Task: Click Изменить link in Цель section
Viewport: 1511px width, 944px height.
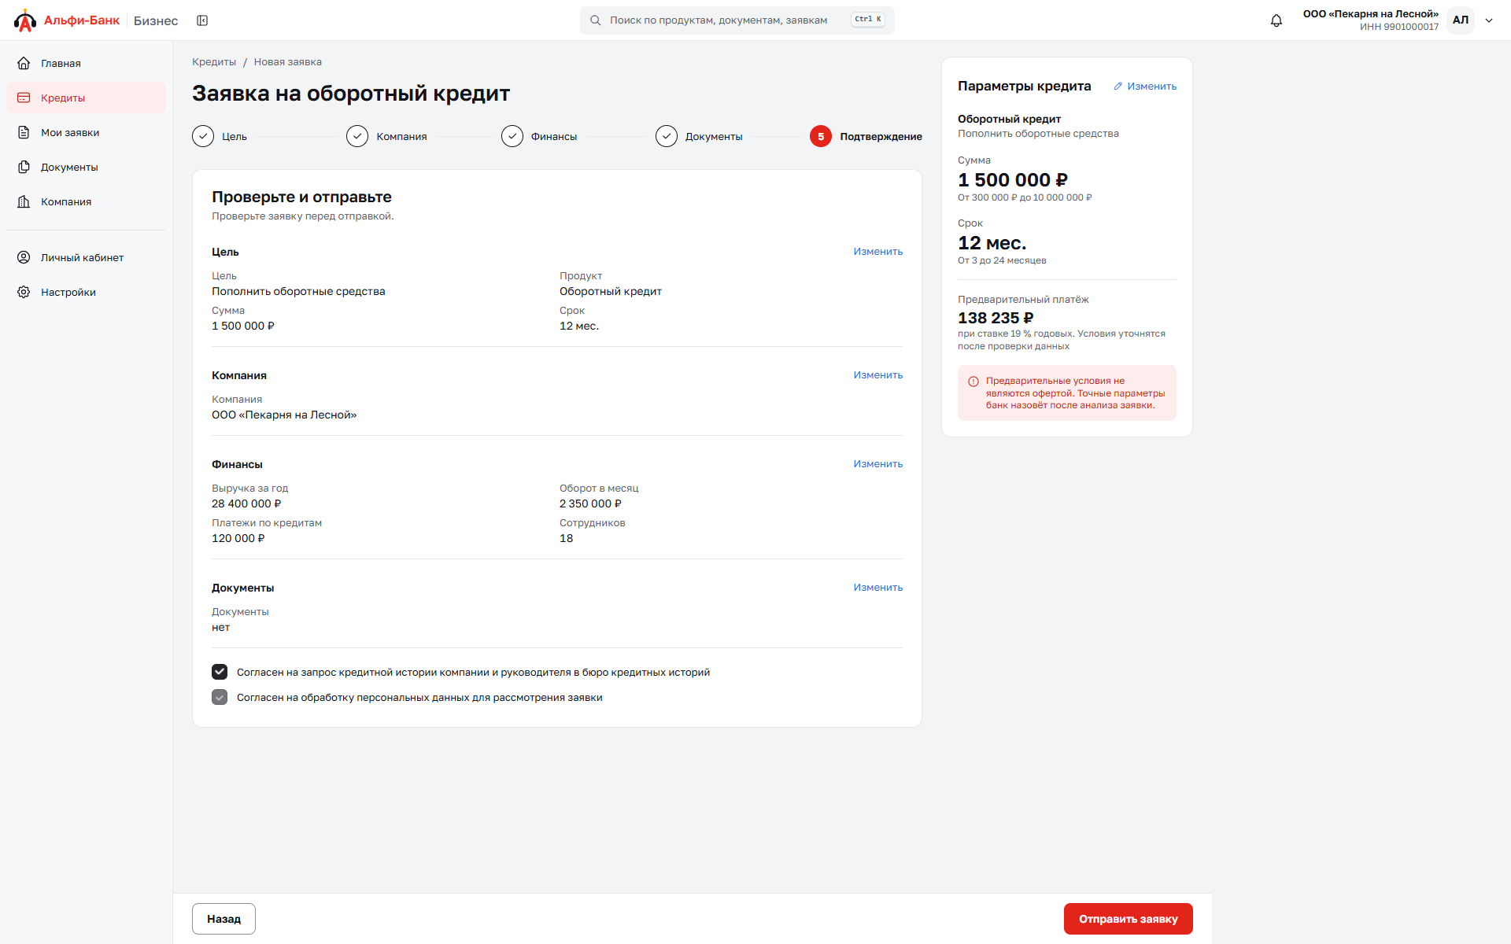Action: click(x=878, y=252)
